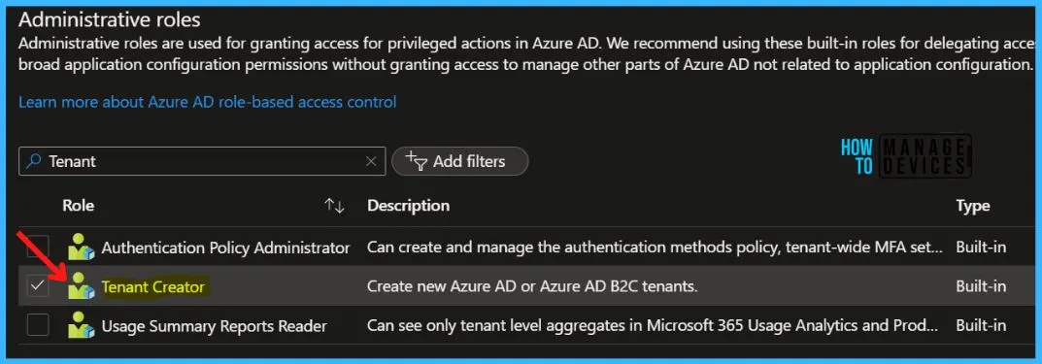1042x364 pixels.
Task: Click the funnel icon on Add filters
Action: click(417, 161)
